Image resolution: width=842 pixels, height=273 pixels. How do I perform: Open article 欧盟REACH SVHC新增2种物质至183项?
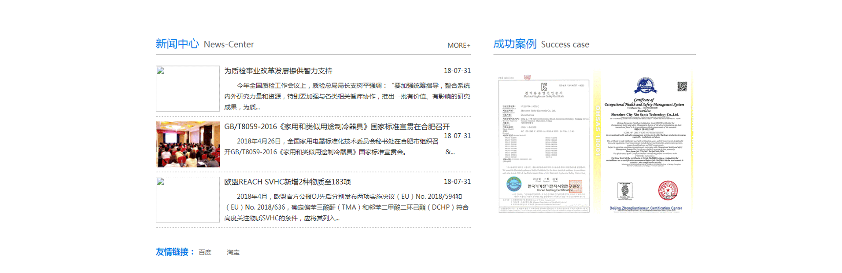(288, 182)
